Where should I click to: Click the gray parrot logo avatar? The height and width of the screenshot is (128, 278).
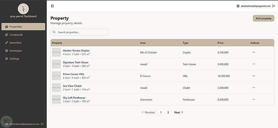click(x=23, y=9)
